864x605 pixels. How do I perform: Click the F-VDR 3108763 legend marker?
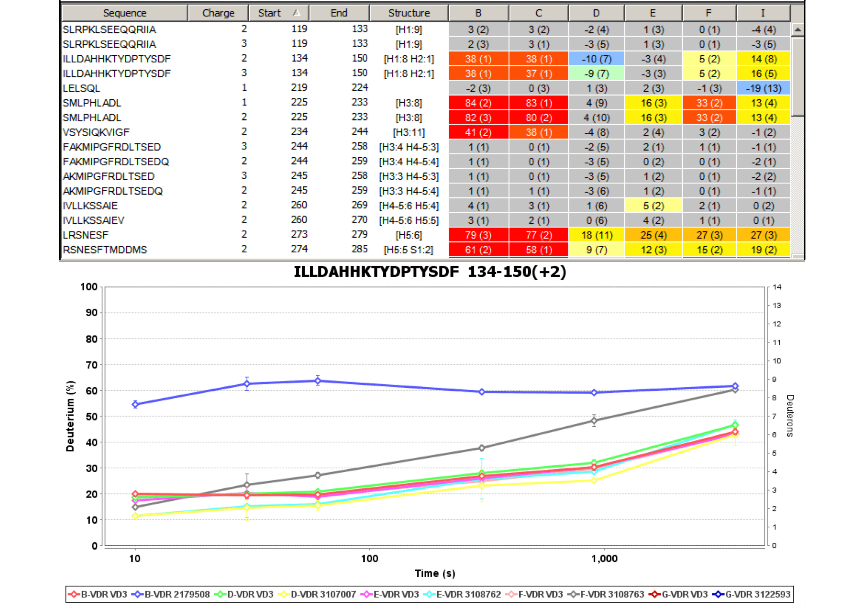(573, 595)
